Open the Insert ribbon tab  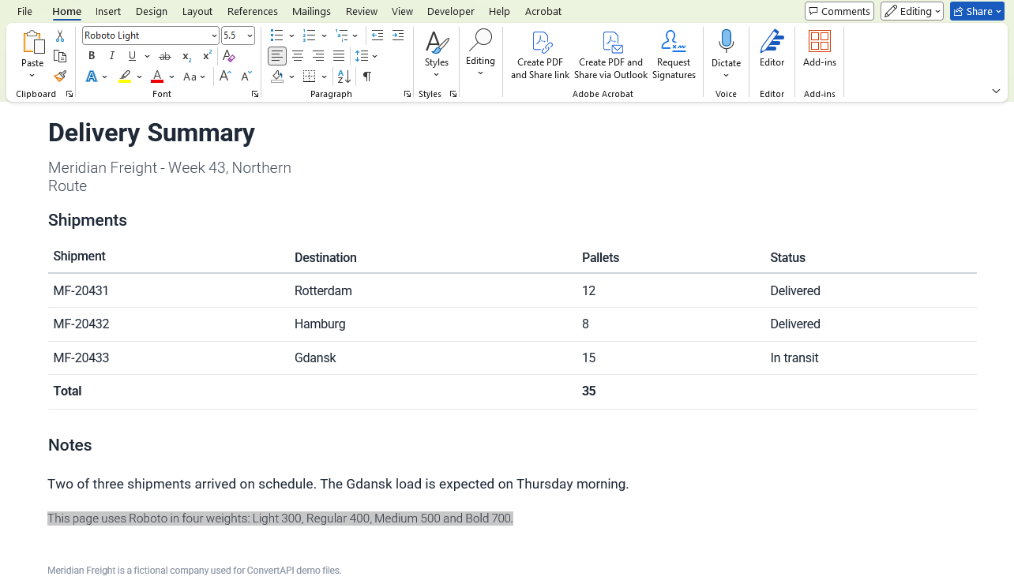click(x=108, y=11)
